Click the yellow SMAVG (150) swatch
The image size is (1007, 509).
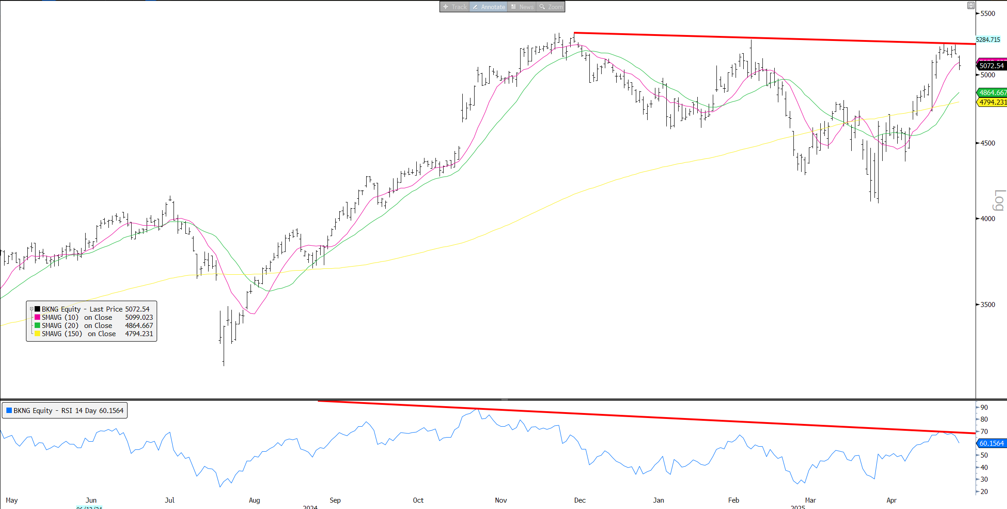(x=37, y=334)
